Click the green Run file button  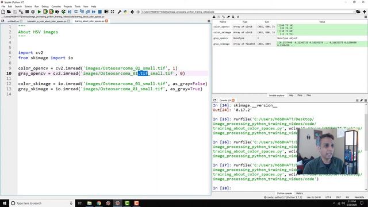(40, 11)
